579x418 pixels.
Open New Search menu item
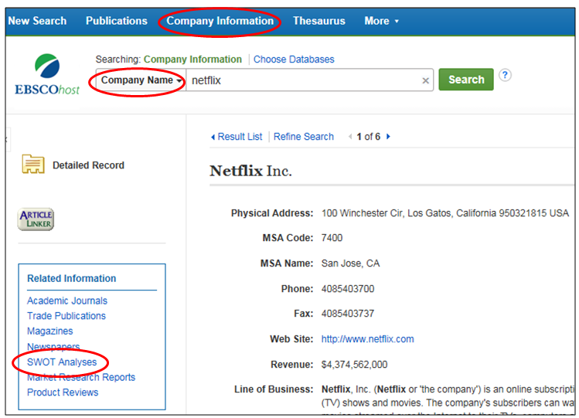point(37,21)
